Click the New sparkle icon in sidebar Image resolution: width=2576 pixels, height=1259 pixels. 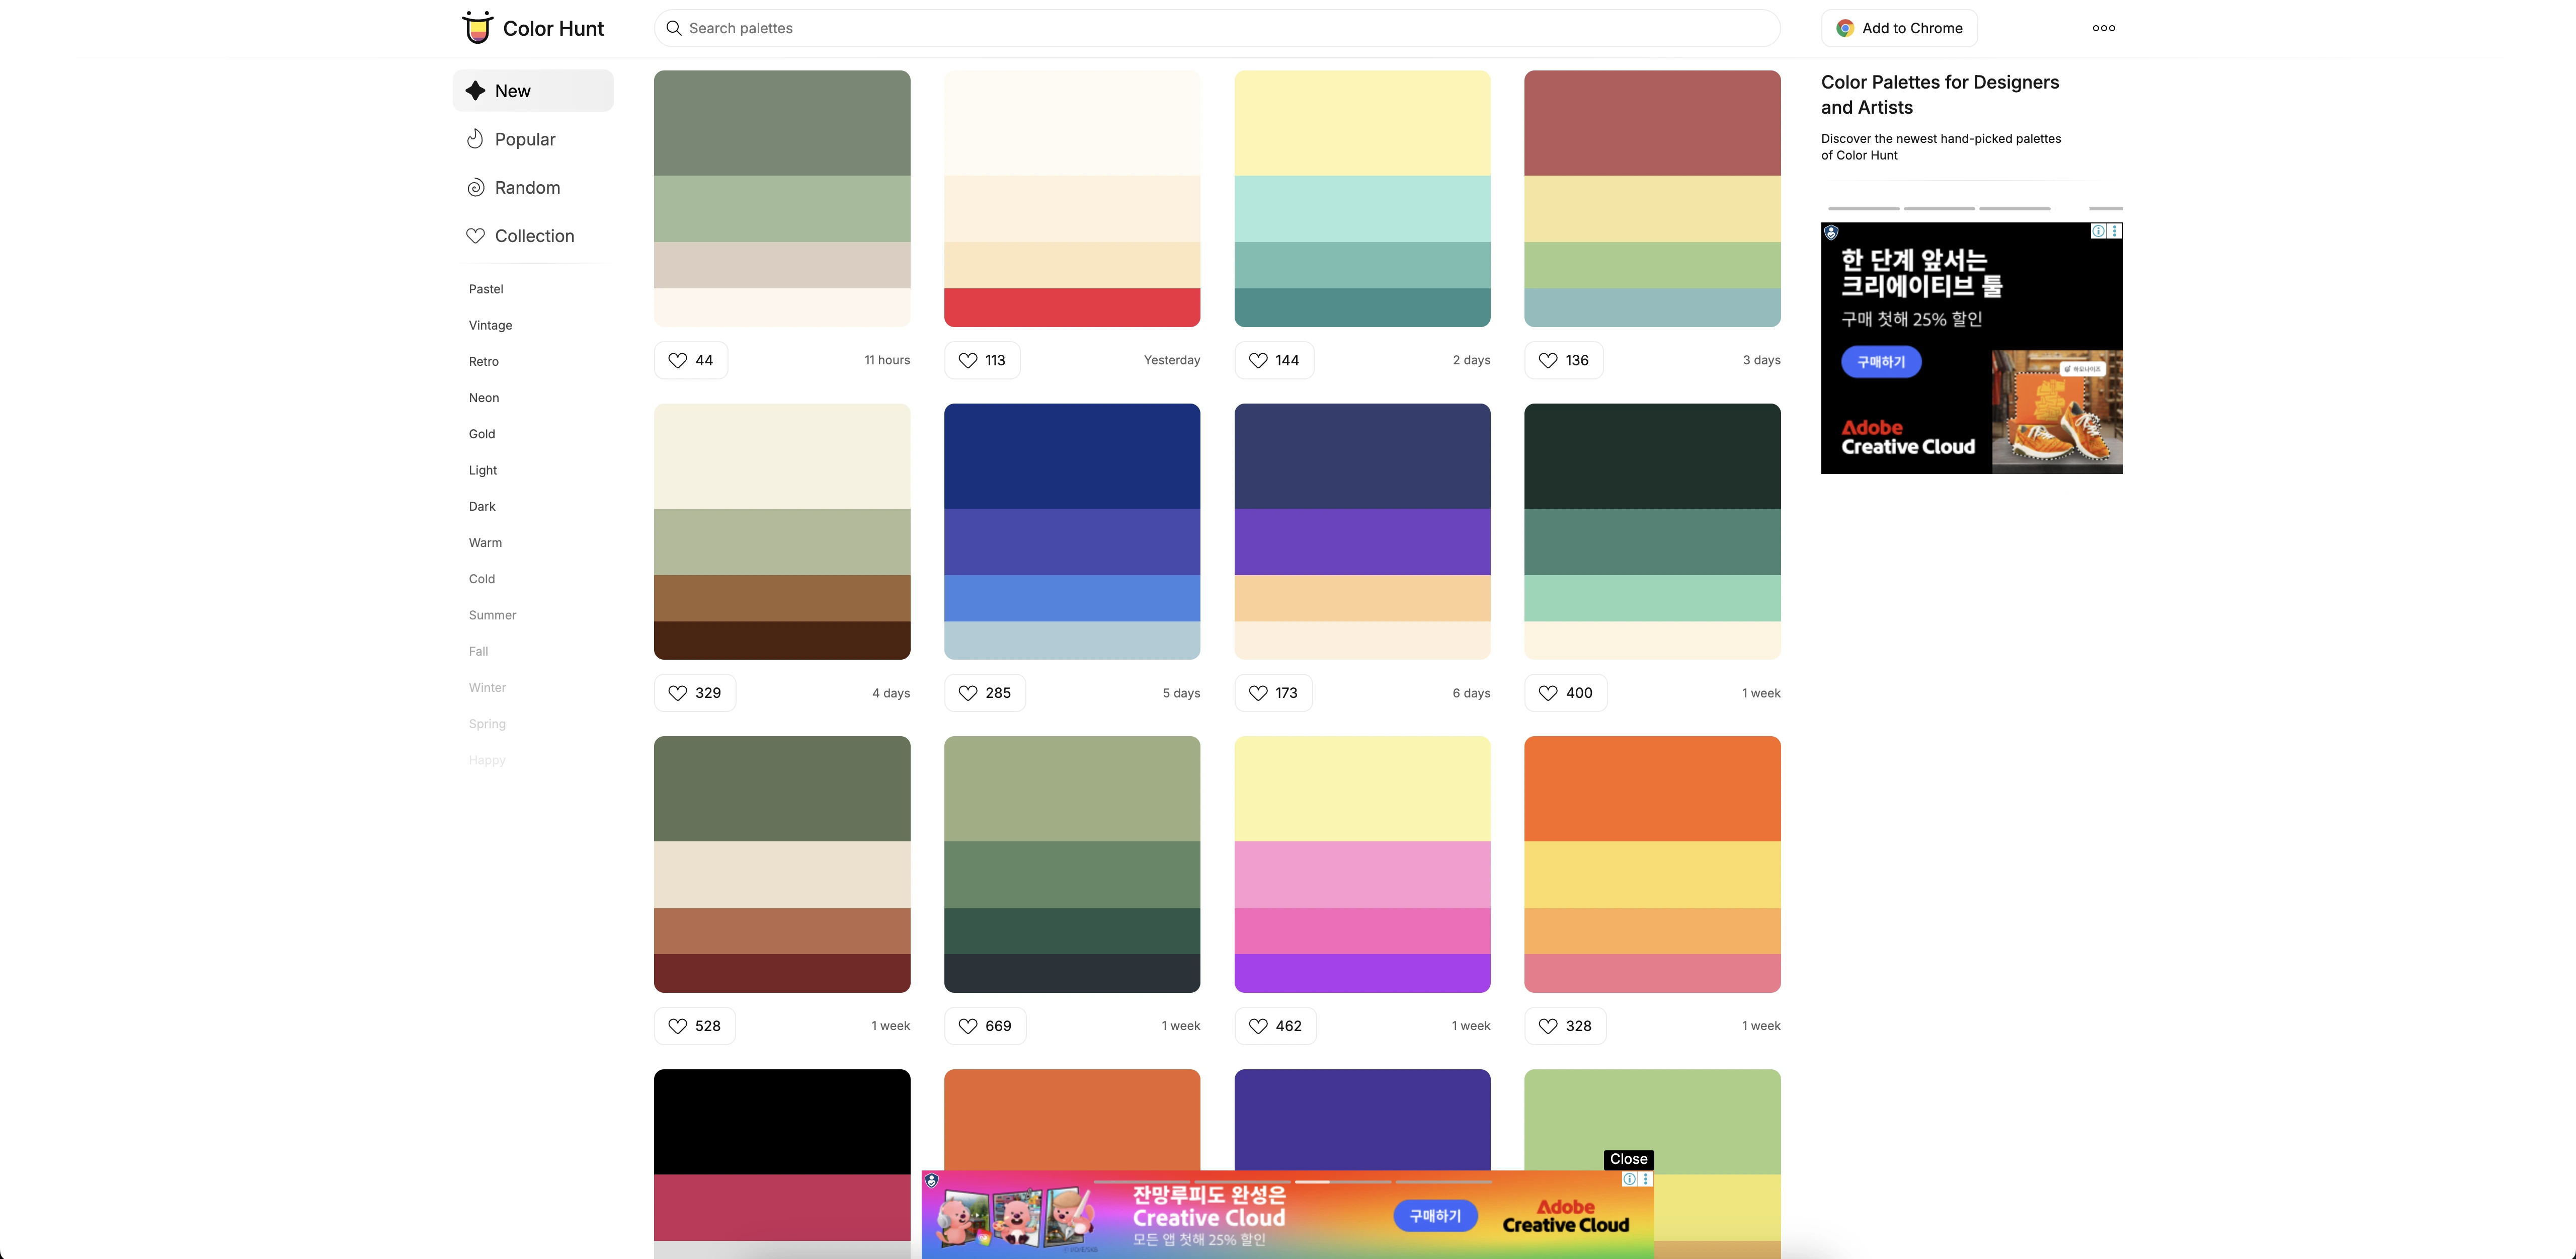[x=476, y=90]
